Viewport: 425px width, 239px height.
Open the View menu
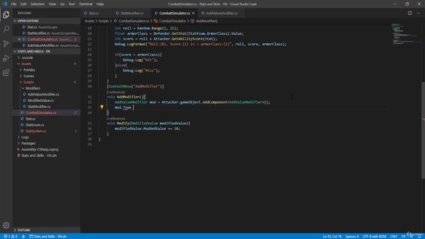pyautogui.click(x=52, y=4)
